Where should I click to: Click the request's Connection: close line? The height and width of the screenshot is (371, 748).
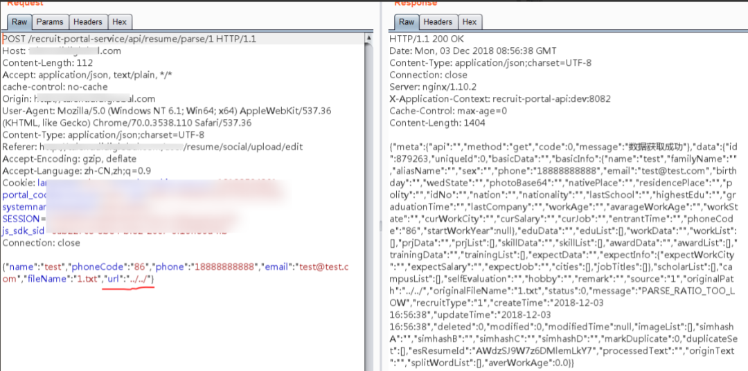41,243
